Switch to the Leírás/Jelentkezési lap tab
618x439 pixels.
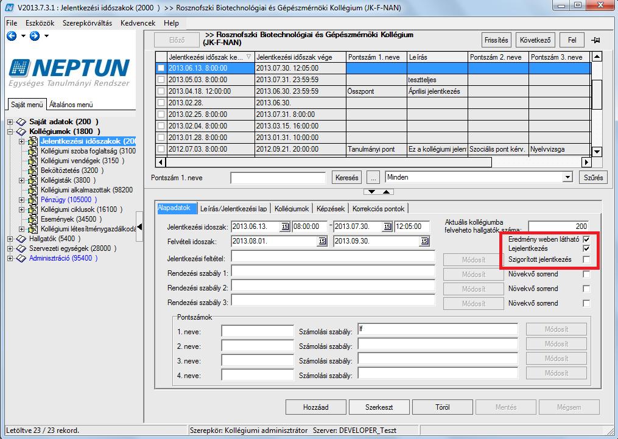point(233,208)
